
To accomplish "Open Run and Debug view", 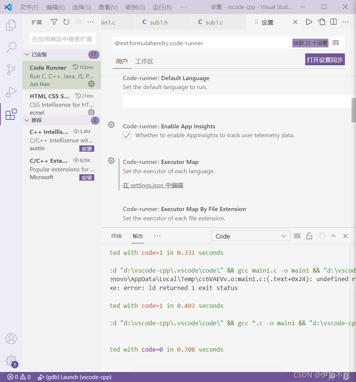I will point(11,92).
